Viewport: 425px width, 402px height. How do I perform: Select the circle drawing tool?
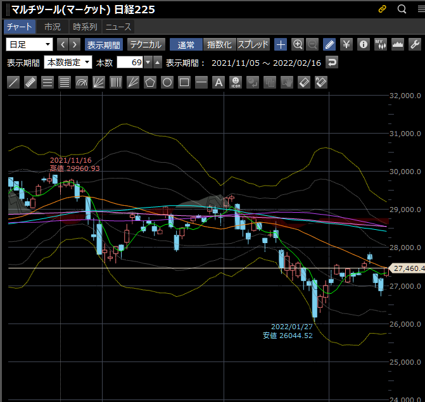tap(167, 82)
